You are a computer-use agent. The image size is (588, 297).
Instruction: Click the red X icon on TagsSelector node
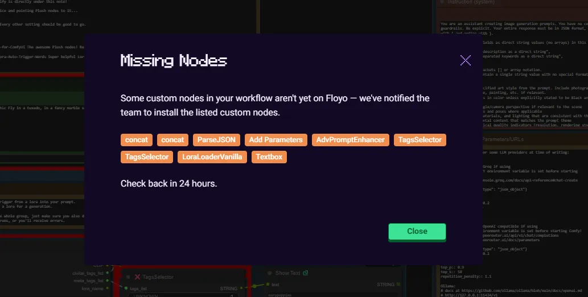[x=137, y=277]
